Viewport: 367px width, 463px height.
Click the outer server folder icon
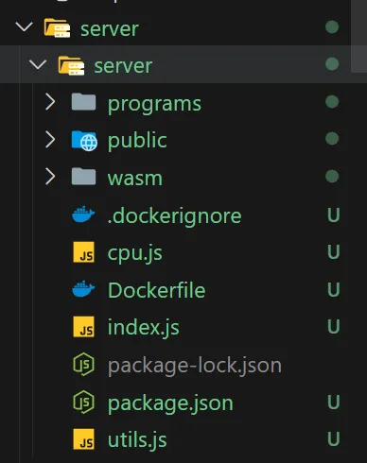click(x=57, y=28)
